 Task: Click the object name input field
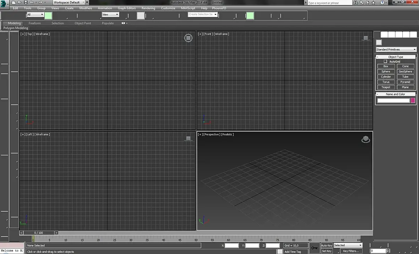coord(393,100)
